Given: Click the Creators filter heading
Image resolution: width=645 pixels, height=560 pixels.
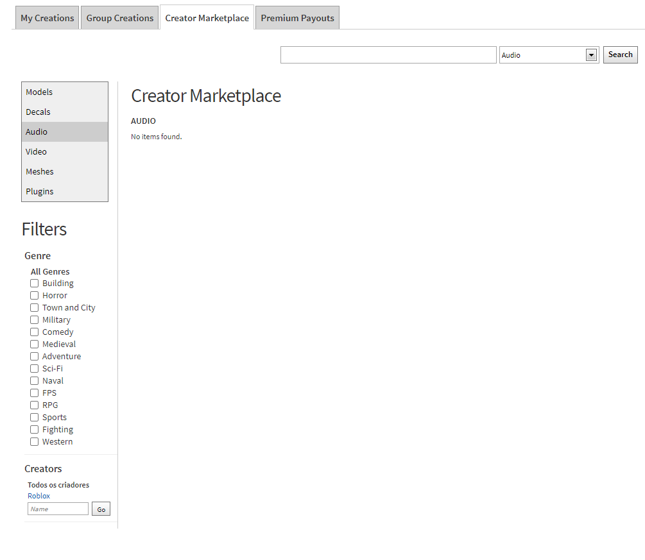Looking at the screenshot, I should [43, 469].
